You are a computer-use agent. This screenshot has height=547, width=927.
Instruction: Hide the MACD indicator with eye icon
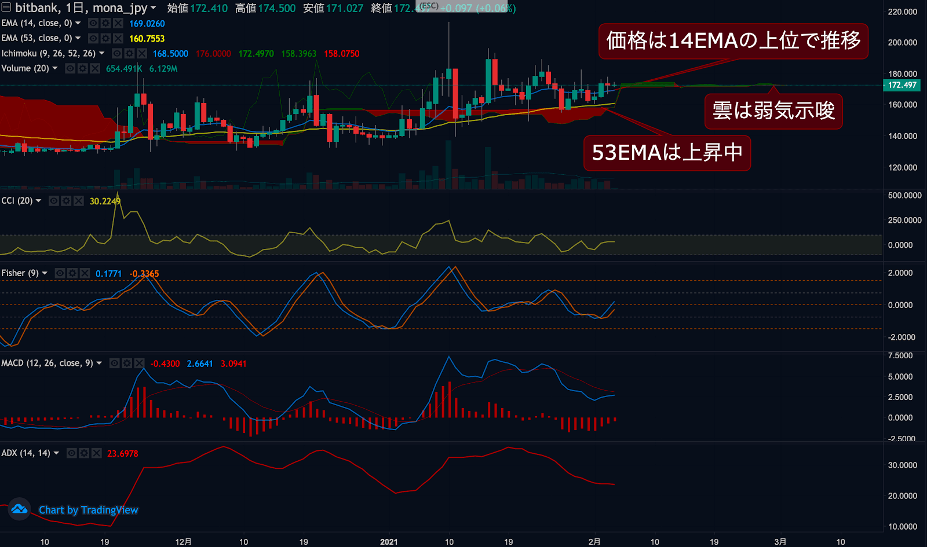(x=115, y=364)
